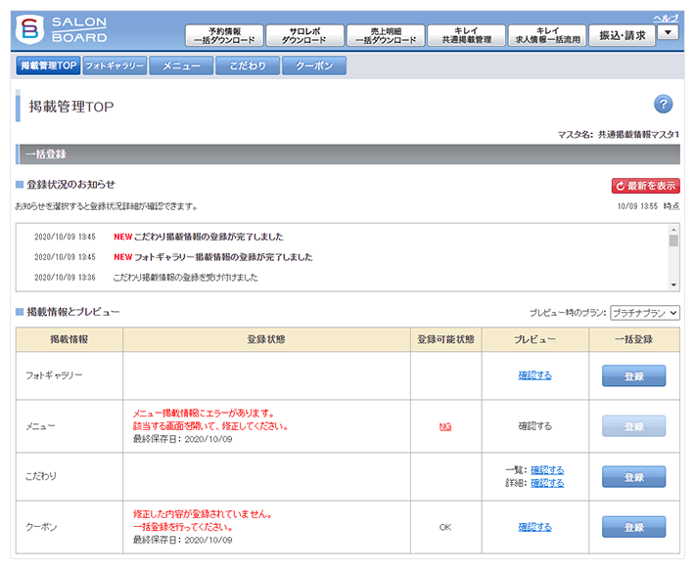Image resolution: width=695 pixels, height=569 pixels.
Task: Switch to the メニュー tab
Action: coord(181,66)
